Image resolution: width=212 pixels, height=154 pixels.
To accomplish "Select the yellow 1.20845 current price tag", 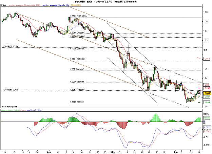I will [207, 93].
